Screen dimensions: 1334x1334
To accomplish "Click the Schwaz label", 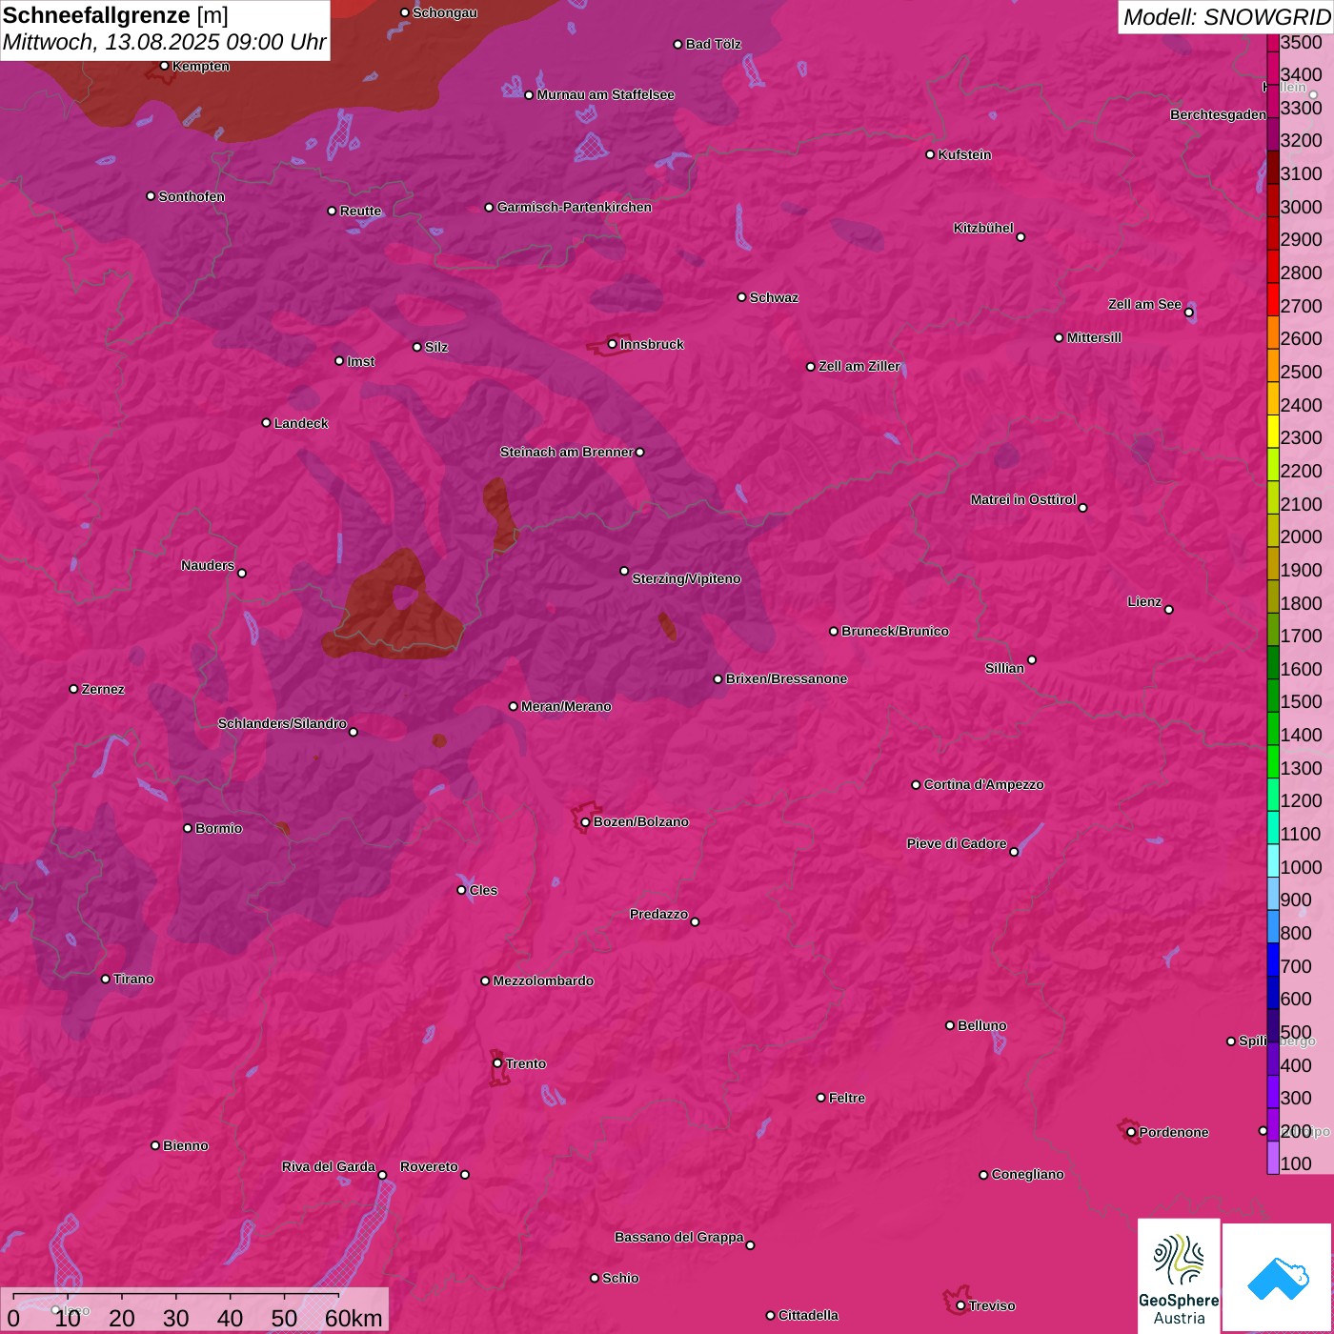I will click(x=774, y=297).
